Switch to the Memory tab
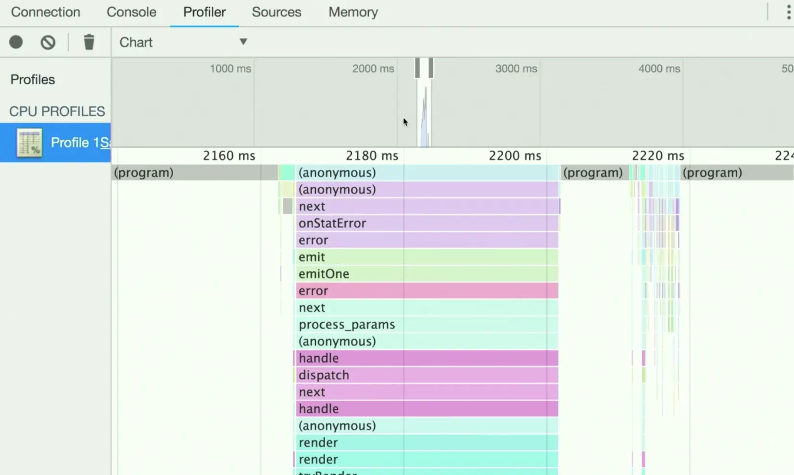The width and height of the screenshot is (794, 475). point(353,12)
